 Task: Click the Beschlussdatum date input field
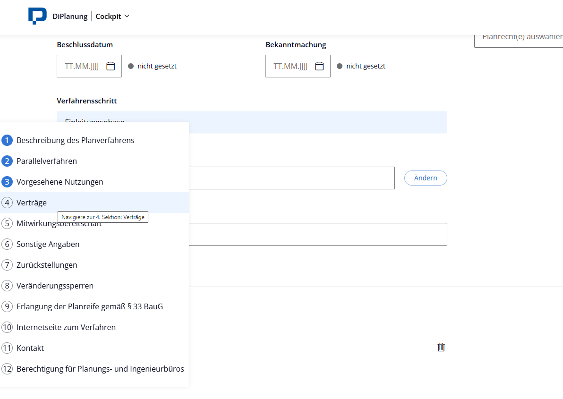[82, 66]
